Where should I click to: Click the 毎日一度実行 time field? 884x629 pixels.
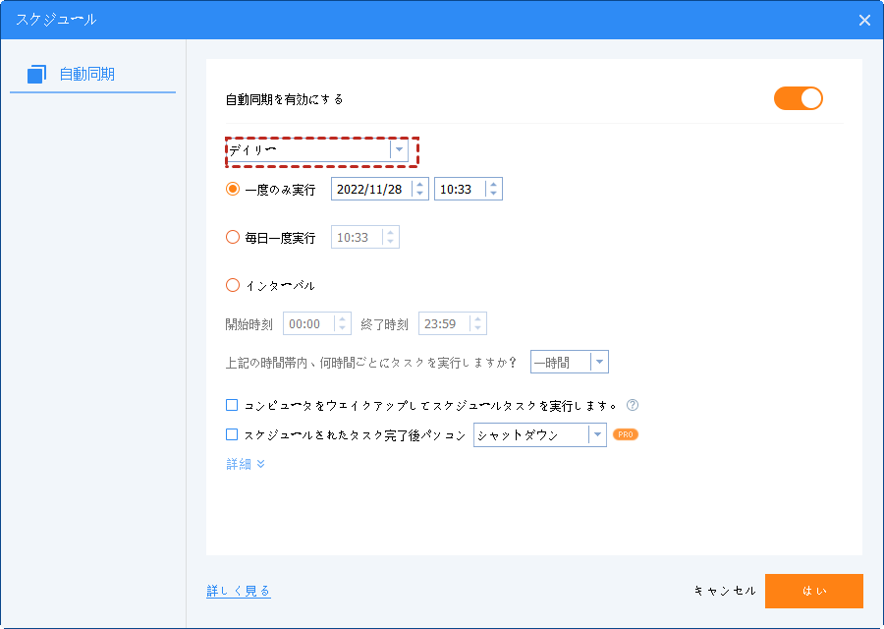(x=365, y=237)
